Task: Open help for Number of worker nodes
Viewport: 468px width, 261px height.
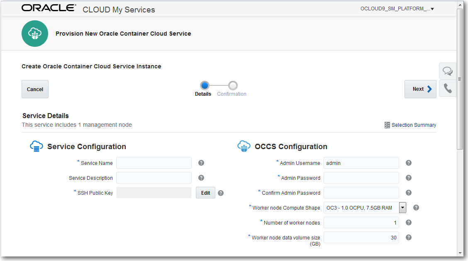Action: tap(408, 222)
